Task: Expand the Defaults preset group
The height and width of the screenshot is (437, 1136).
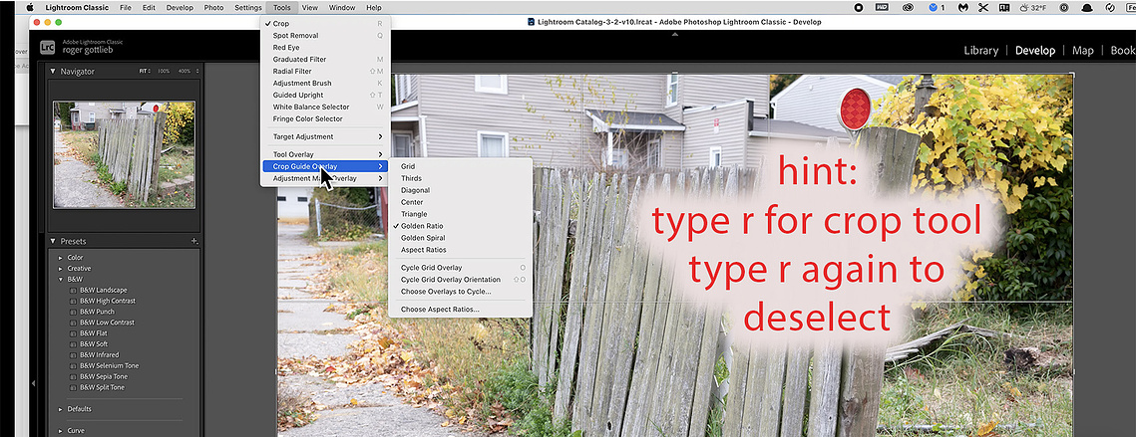Action: [61, 409]
